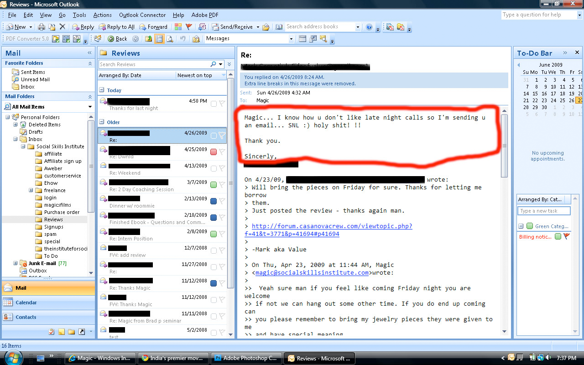
Task: Collapse the Today message group
Action: [102, 90]
